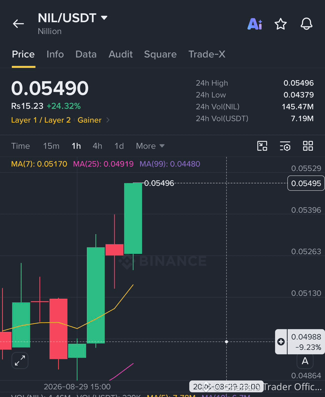Tap the 0.05496 high price marker
The image size is (325, 397).
(x=159, y=183)
